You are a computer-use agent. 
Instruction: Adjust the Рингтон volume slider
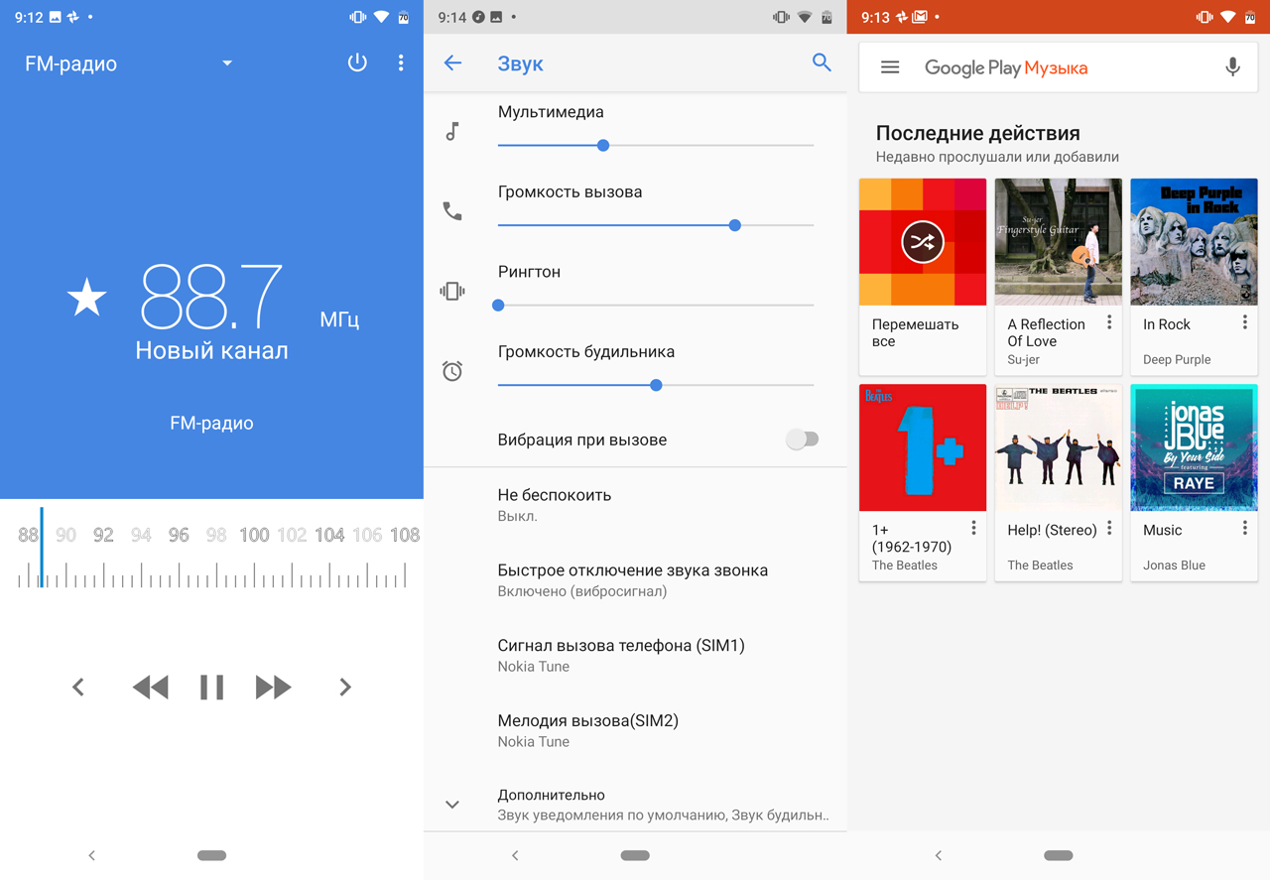click(656, 306)
